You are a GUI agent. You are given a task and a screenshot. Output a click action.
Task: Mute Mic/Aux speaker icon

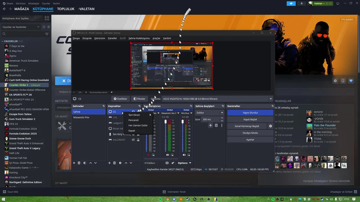pos(184,155)
